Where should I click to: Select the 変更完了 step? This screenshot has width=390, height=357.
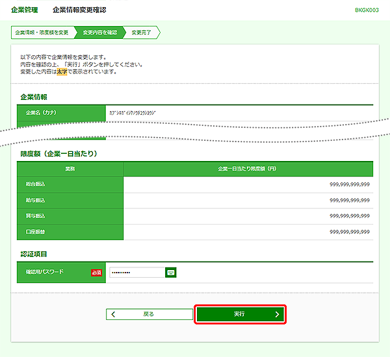(141, 32)
